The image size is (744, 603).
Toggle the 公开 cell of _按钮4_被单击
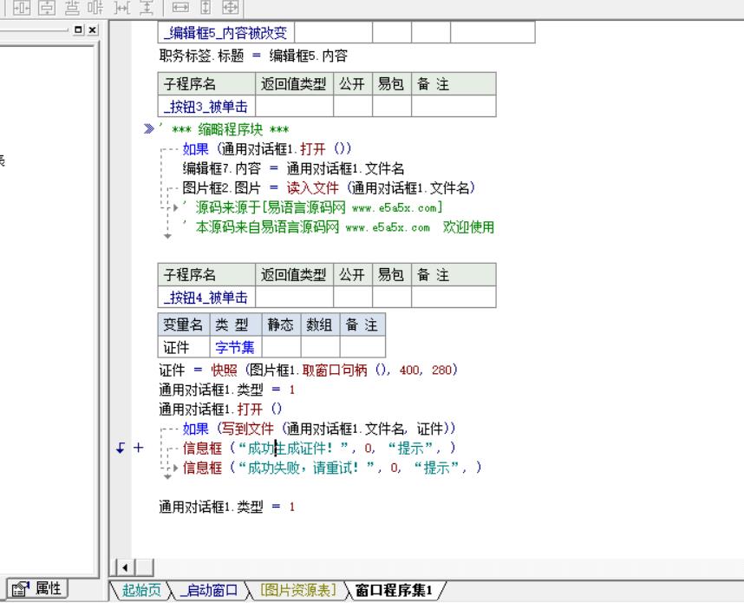tap(353, 297)
